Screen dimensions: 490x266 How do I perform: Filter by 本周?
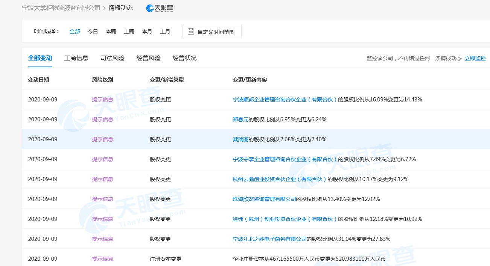coord(111,32)
